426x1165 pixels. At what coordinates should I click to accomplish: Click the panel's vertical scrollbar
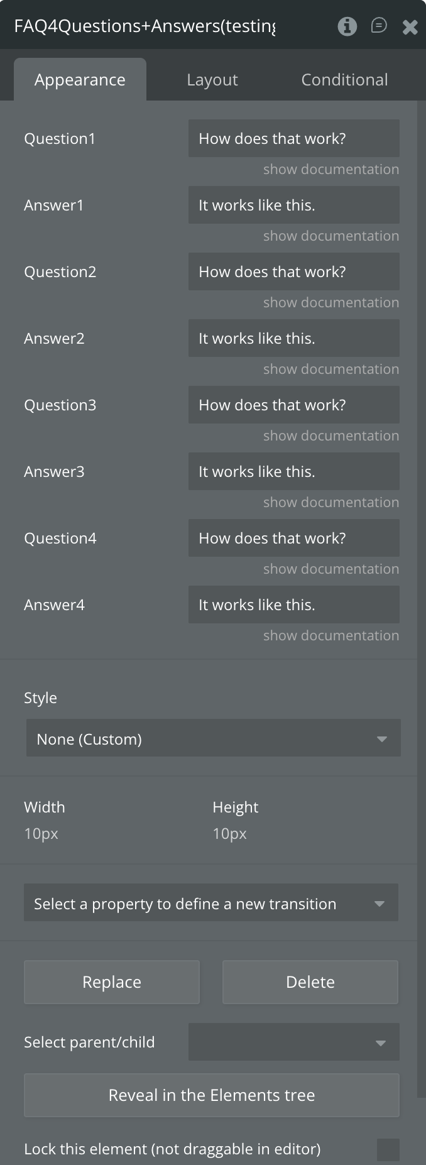[x=421, y=566]
